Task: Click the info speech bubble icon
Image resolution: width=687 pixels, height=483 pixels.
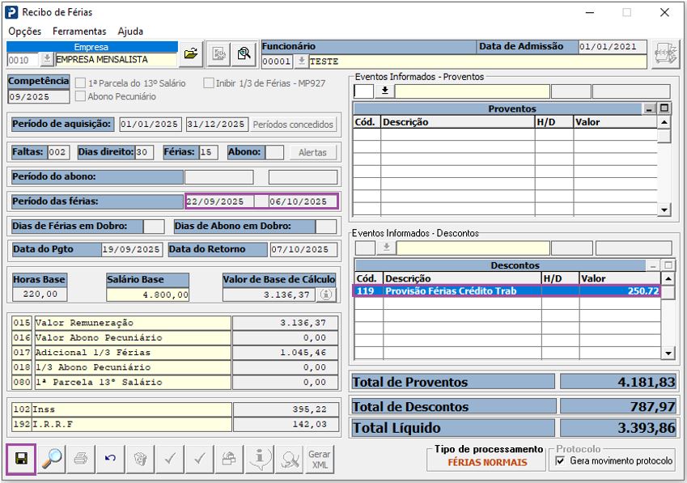Action: click(258, 459)
